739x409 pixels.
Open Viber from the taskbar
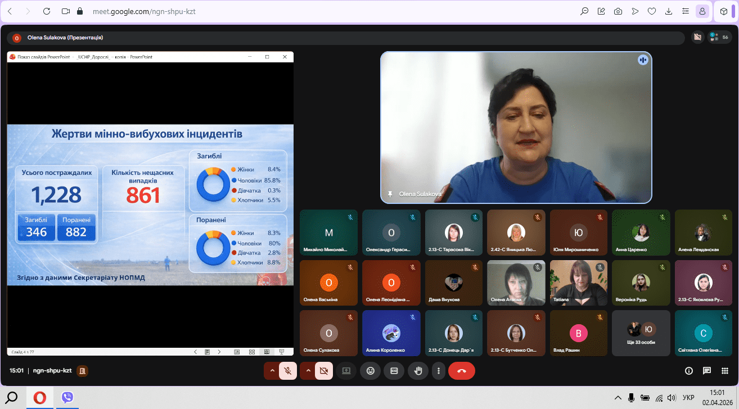[67, 398]
